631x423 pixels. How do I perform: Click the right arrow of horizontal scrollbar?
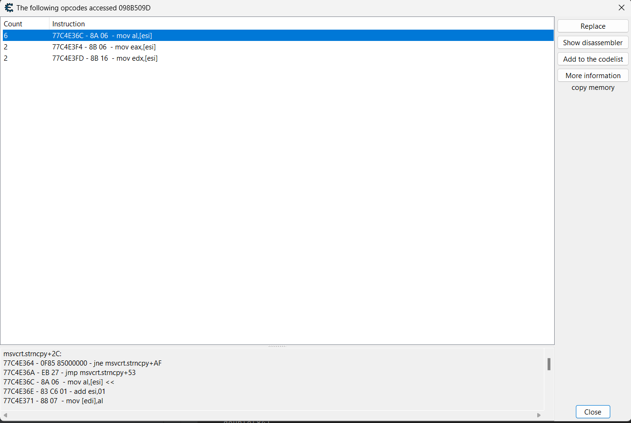click(x=539, y=415)
